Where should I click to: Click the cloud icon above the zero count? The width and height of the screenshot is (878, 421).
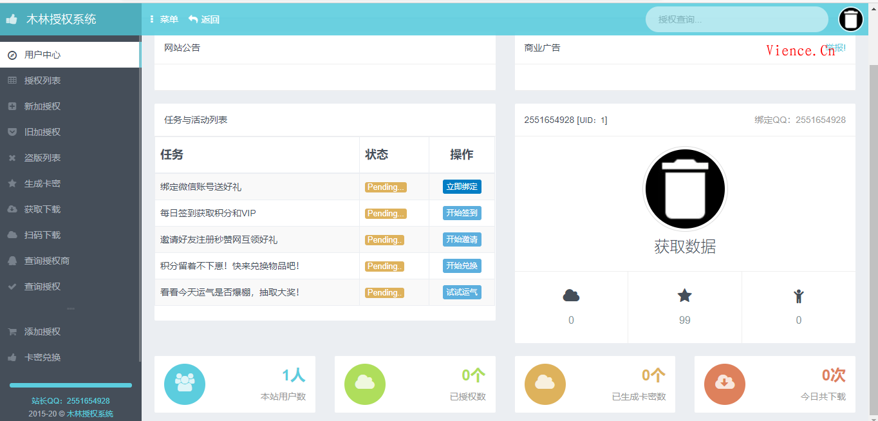(x=570, y=295)
